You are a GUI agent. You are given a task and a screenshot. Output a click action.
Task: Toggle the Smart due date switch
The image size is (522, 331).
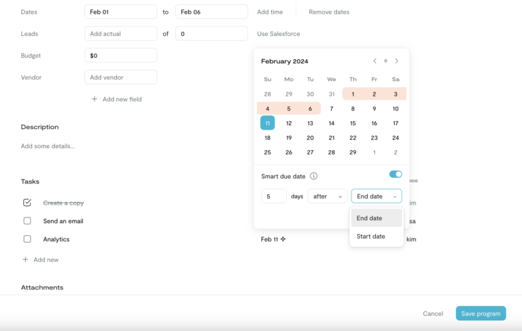coord(395,175)
